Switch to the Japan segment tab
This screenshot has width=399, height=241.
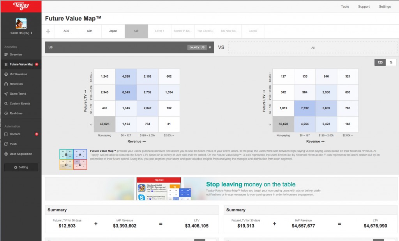coord(113,31)
